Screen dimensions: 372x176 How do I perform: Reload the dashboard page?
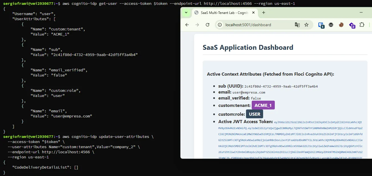208,25
